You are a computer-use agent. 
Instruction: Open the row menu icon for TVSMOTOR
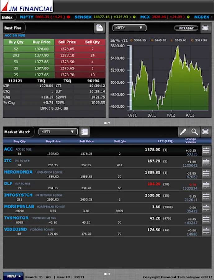coord(206,219)
